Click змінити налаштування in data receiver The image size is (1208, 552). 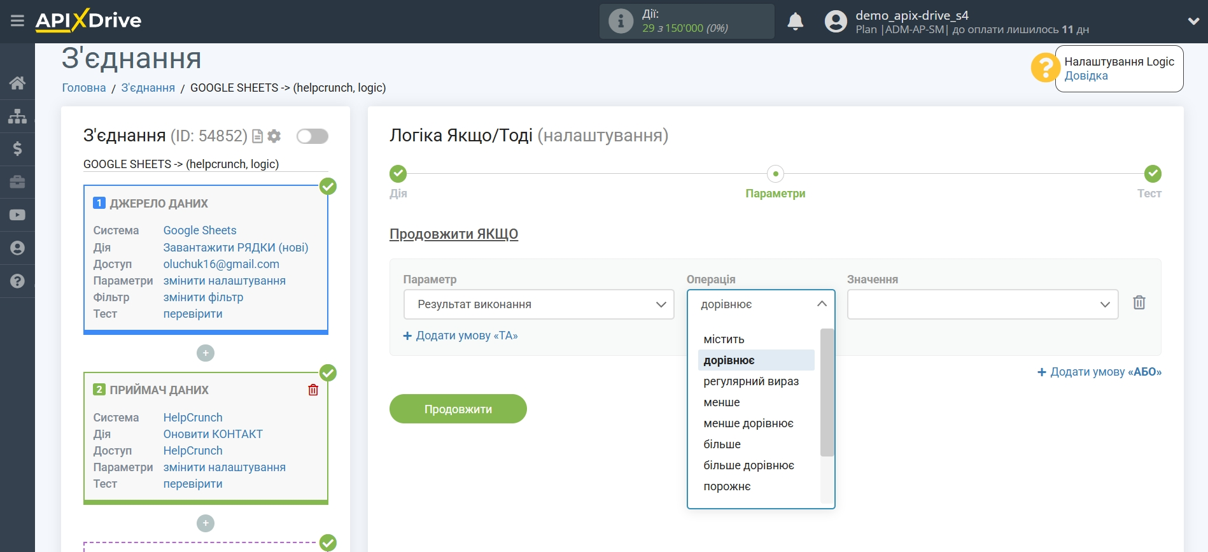224,467
